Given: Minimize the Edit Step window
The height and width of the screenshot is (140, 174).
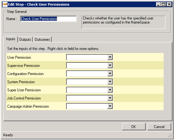Looking at the screenshot, I should pos(158,4).
